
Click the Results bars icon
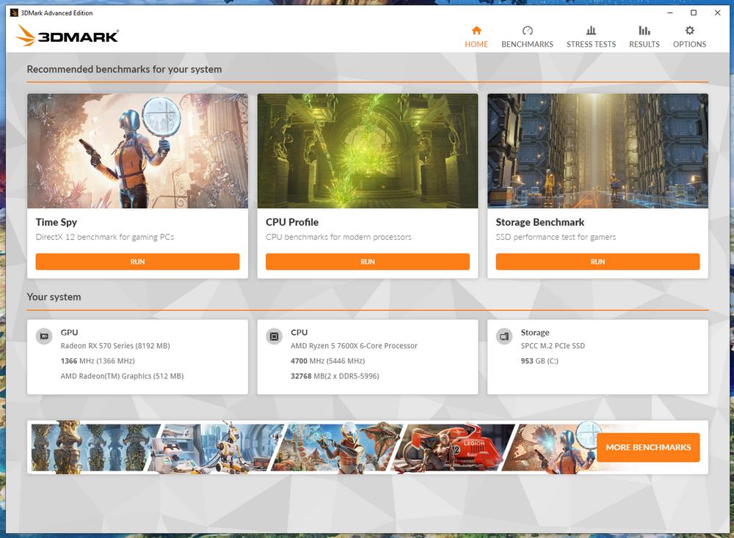(x=644, y=30)
